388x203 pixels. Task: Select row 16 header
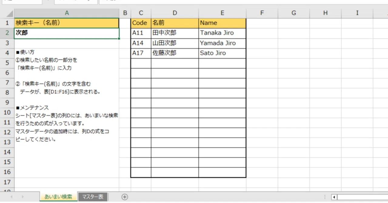7,172
